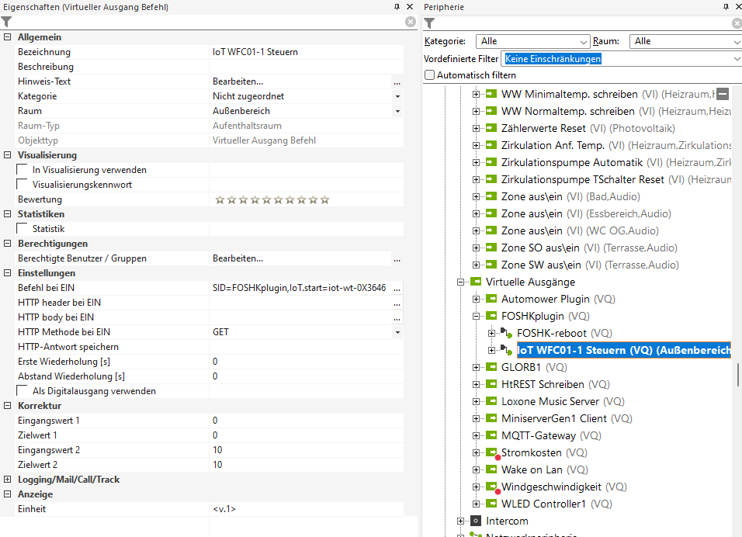Click the FOSHK-reboot command icon

tap(507, 333)
